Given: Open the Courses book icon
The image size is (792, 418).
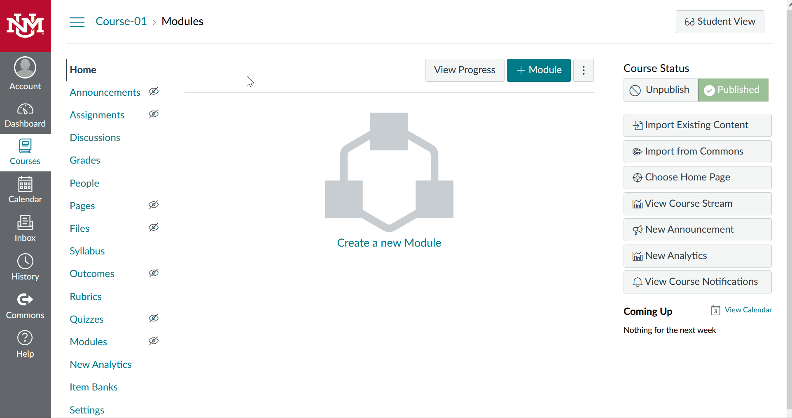Looking at the screenshot, I should [25, 146].
